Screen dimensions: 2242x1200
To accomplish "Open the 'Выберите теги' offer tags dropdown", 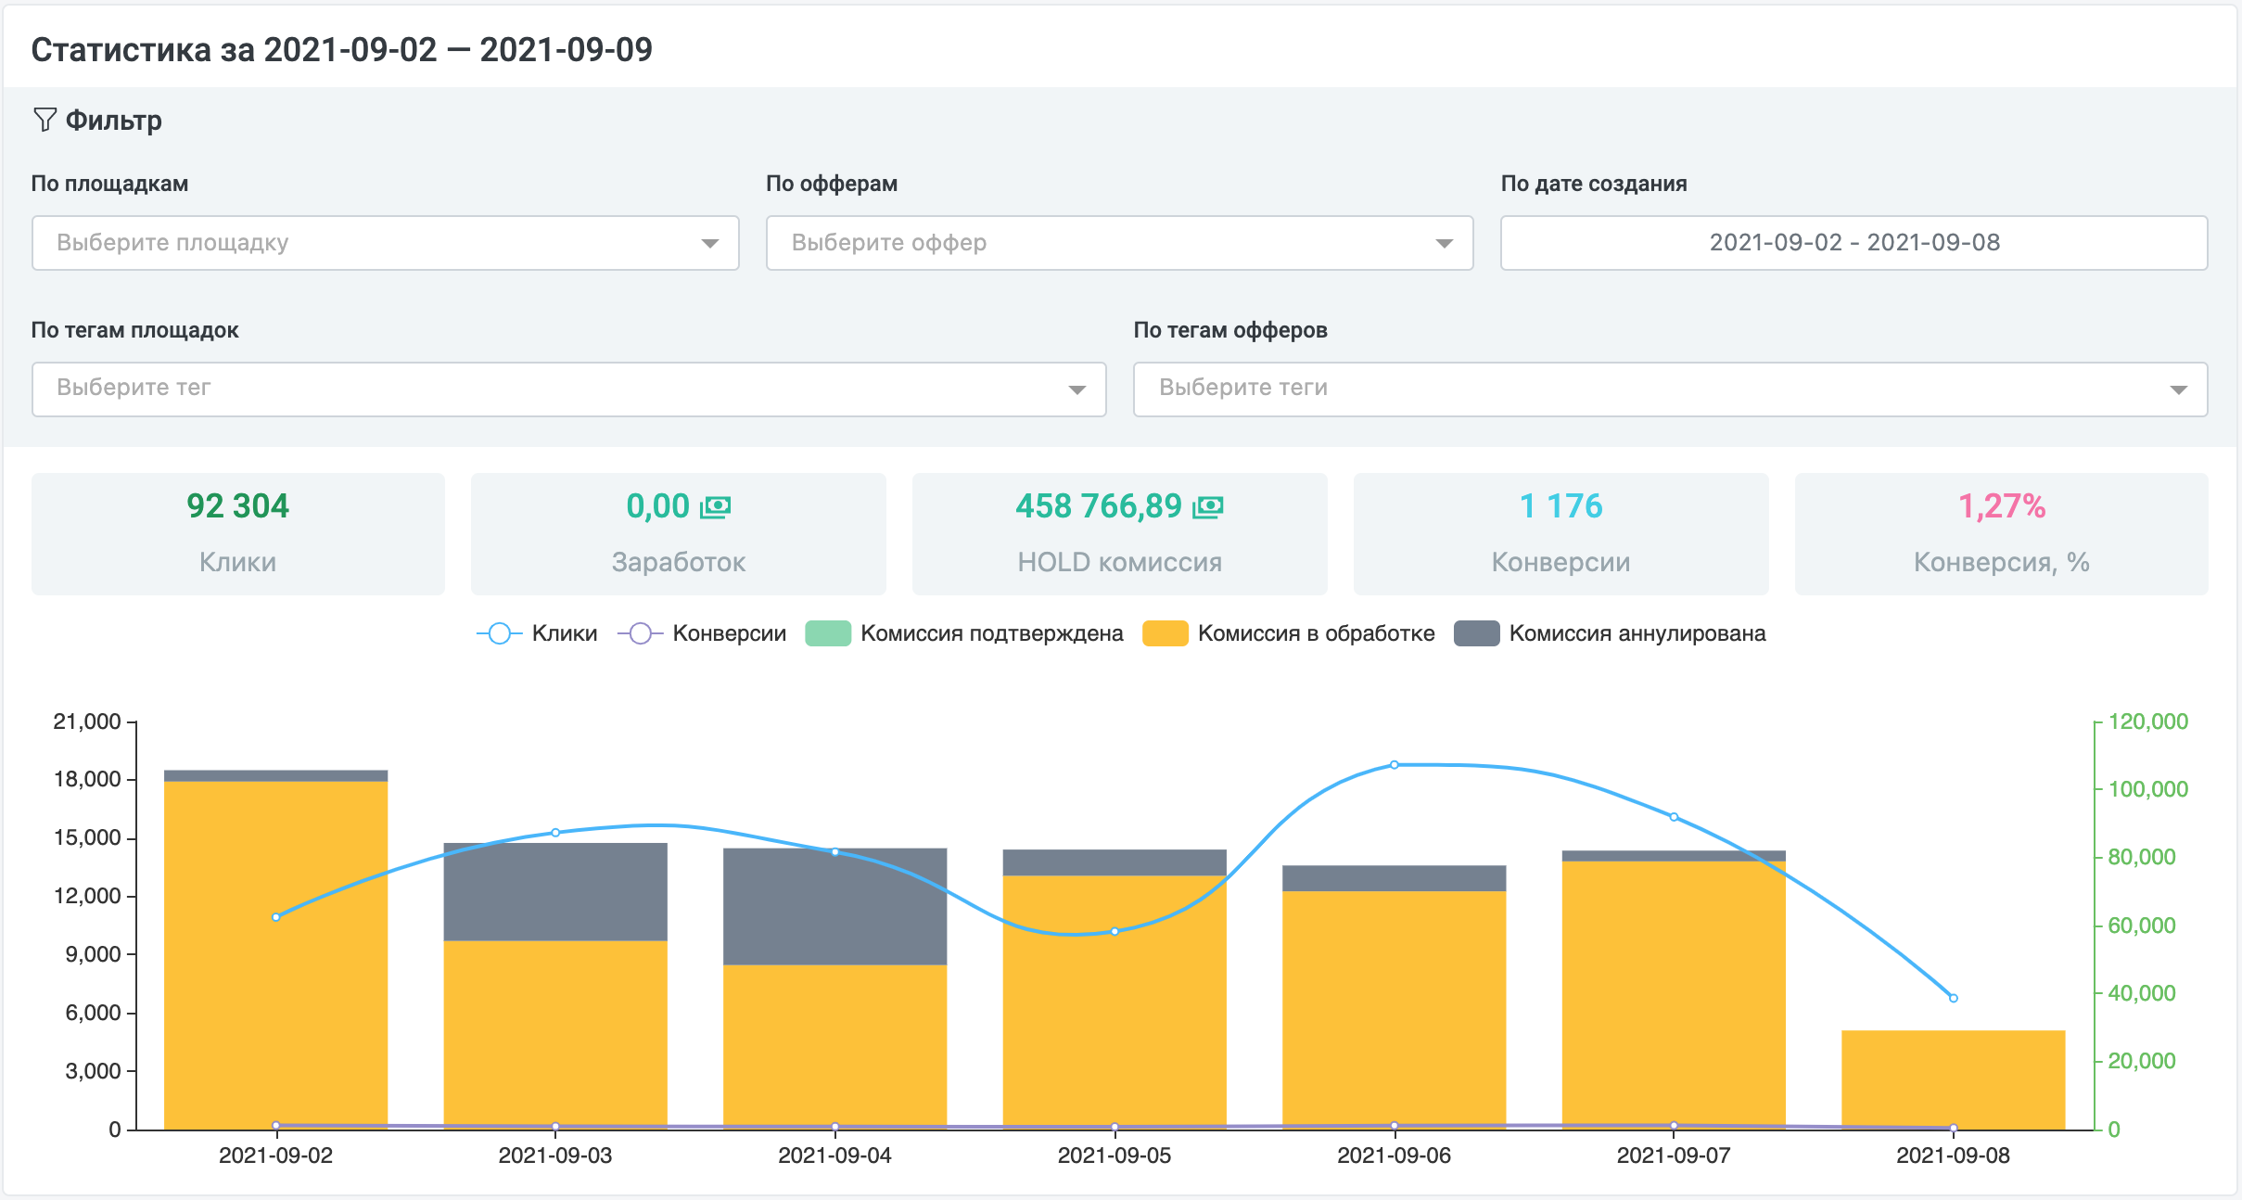I will pos(1670,389).
